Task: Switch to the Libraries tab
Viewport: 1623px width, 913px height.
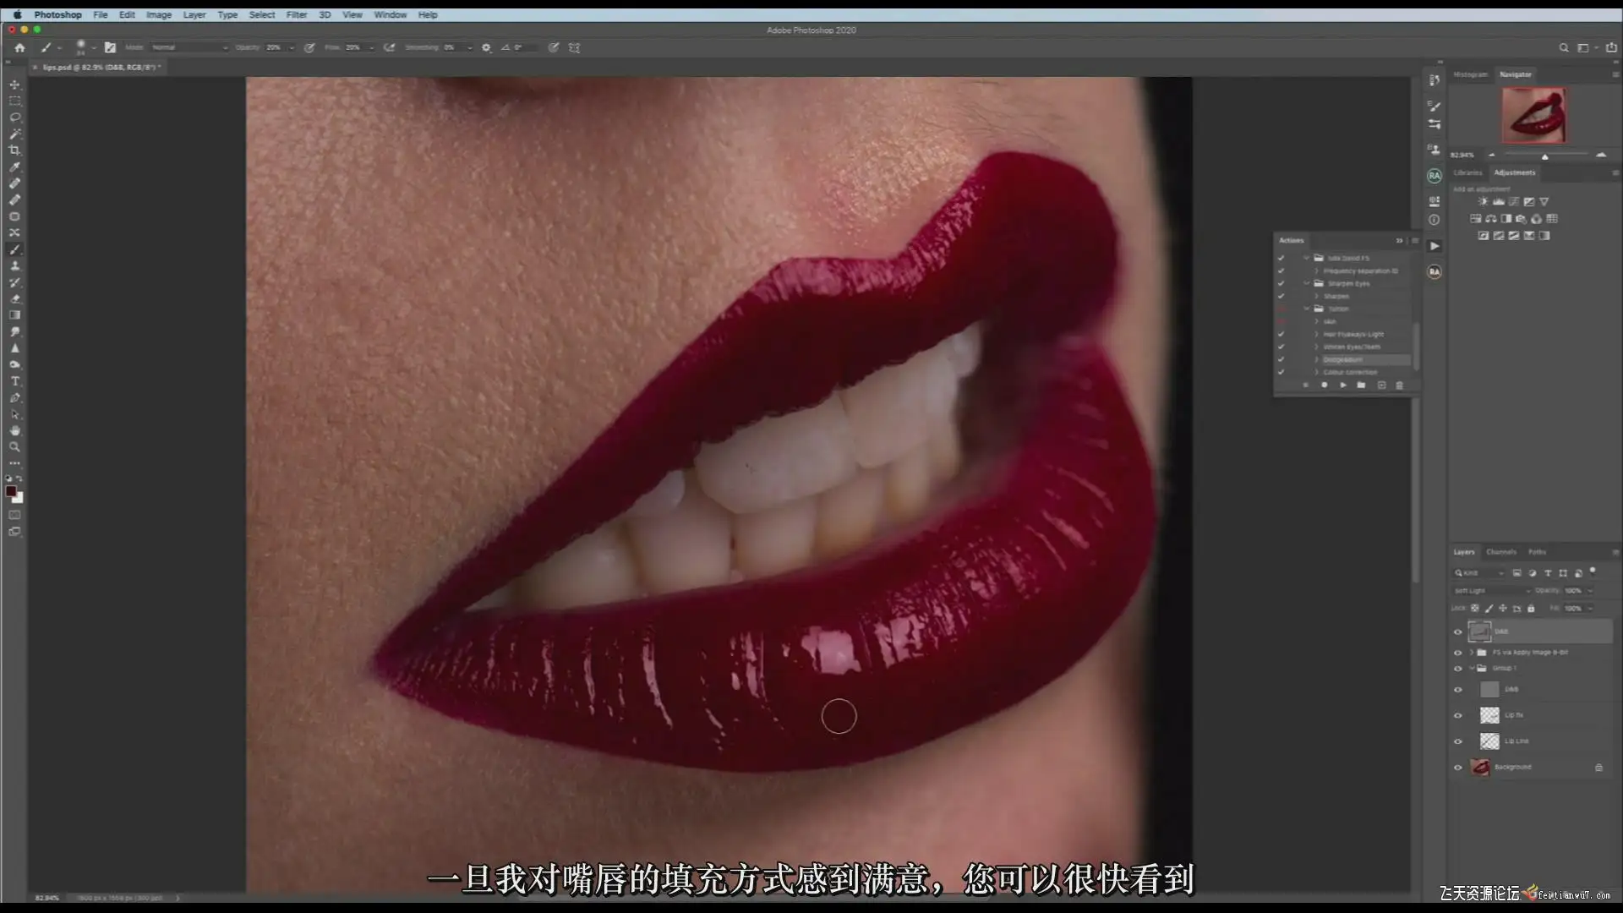Action: pyautogui.click(x=1467, y=172)
